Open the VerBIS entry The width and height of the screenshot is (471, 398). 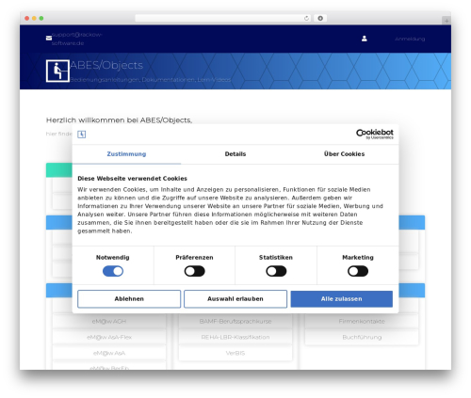point(235,353)
